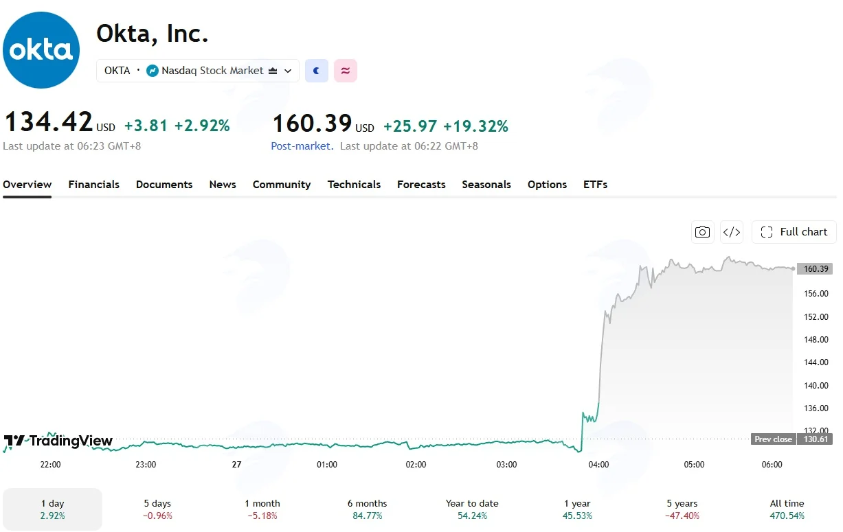Select the All time range
This screenshot has height=532, width=843.
tap(787, 509)
